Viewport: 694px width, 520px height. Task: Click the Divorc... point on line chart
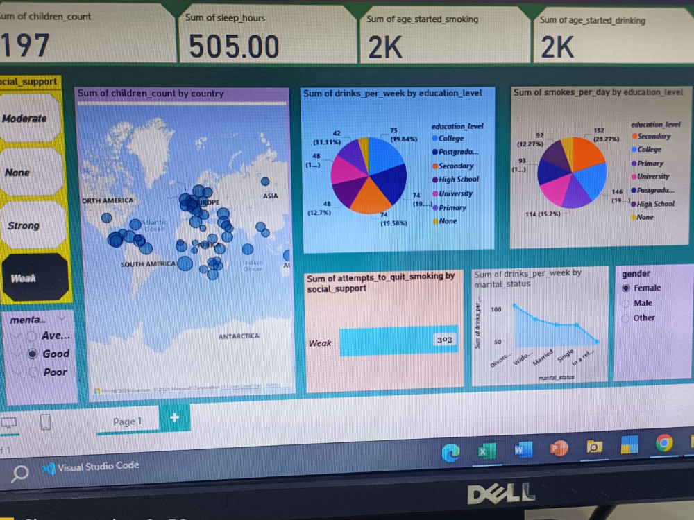(515, 306)
